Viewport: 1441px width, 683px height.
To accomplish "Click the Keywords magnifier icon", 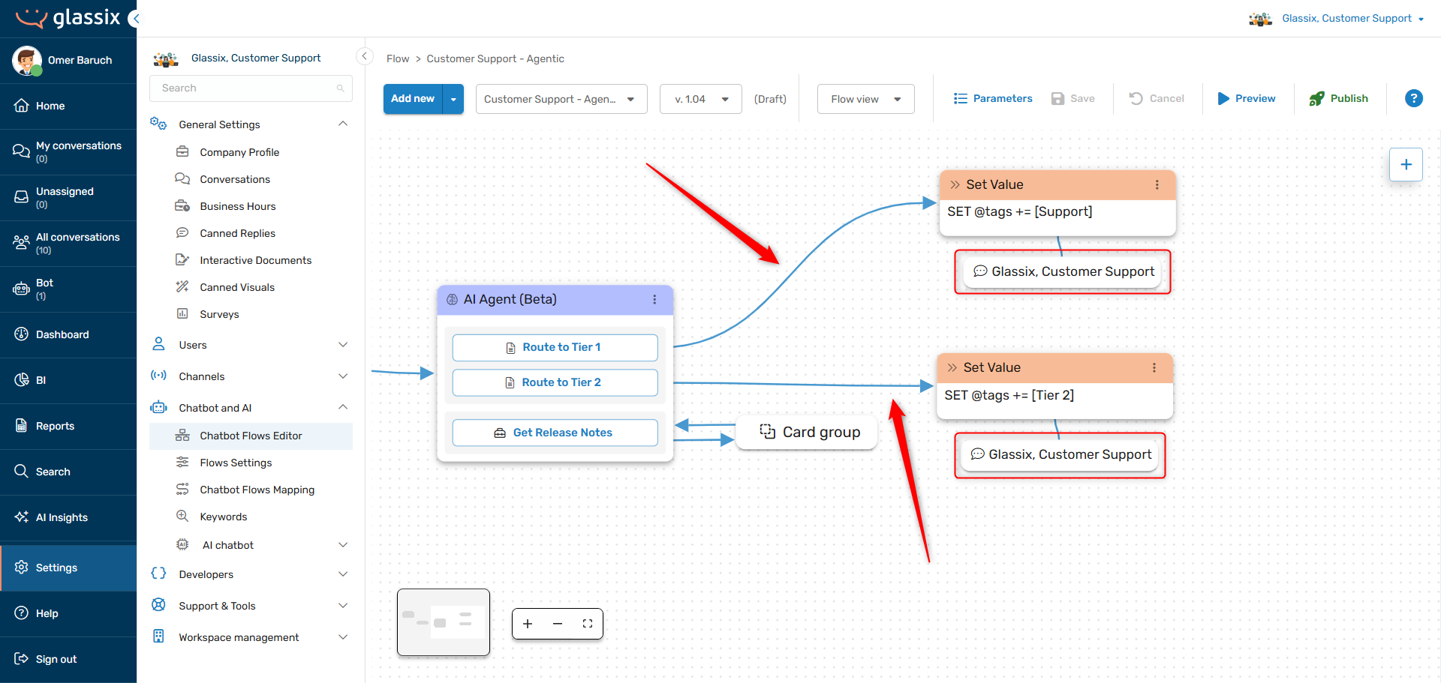I will click(182, 517).
